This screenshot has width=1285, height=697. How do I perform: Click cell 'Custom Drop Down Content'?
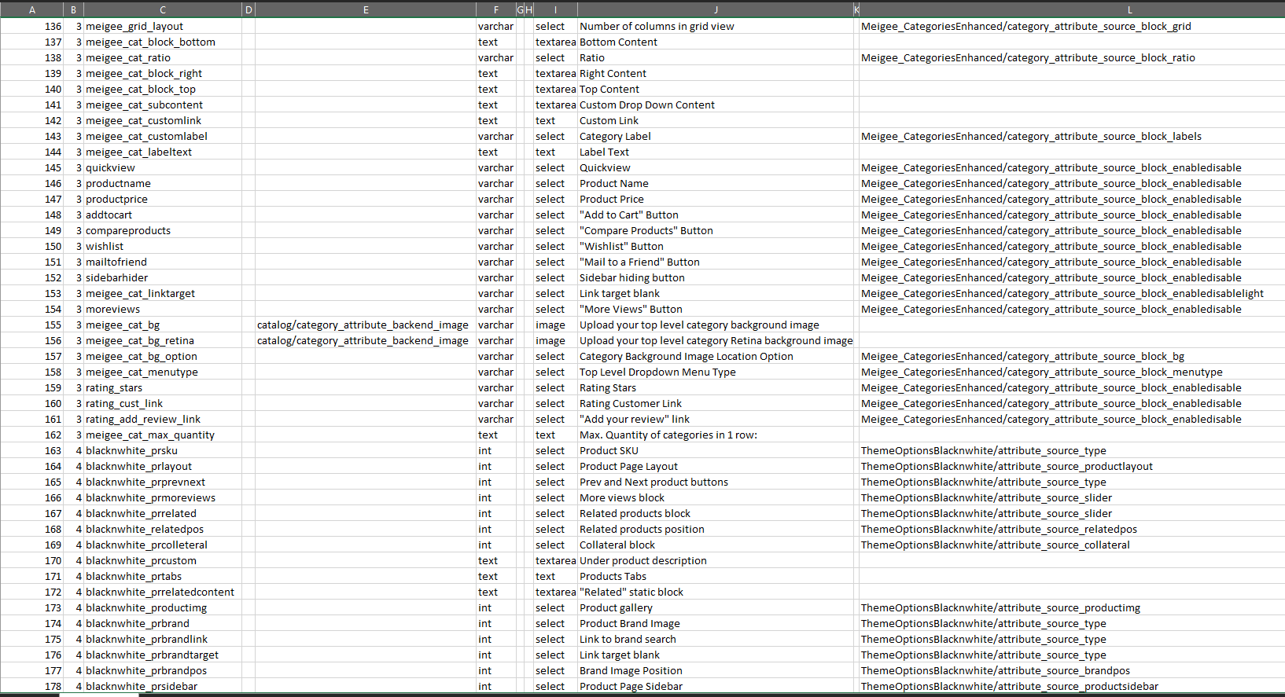[x=716, y=105]
